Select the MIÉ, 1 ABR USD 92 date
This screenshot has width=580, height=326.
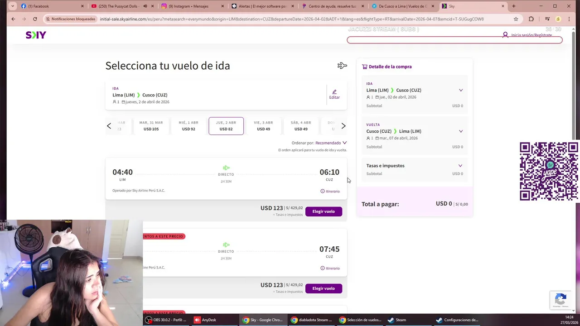(x=188, y=126)
